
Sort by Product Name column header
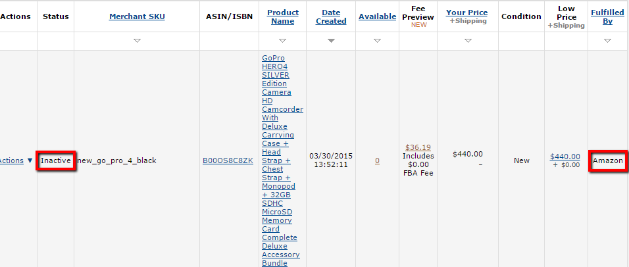283,17
